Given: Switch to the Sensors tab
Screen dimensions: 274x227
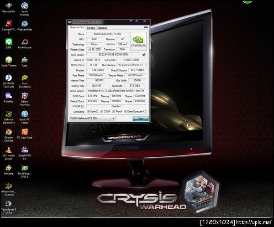Looking at the screenshot, I should click(91, 27).
